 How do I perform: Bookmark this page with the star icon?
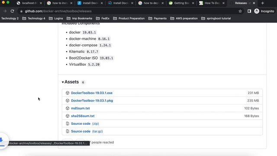240,11
